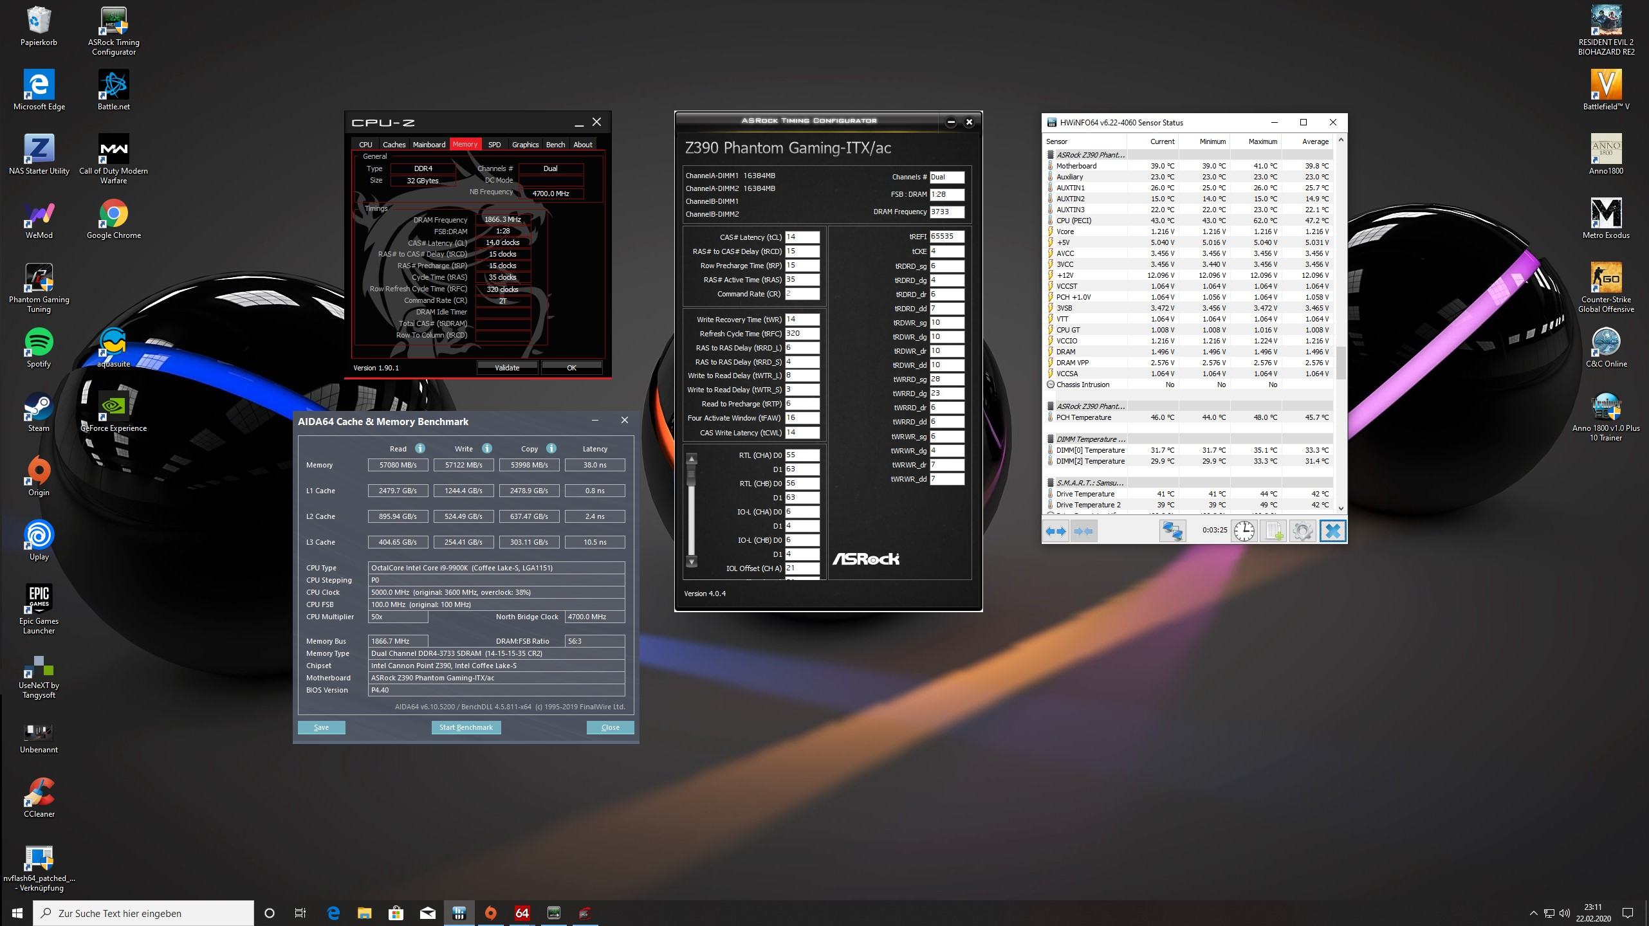Select the PCH Temperature sensor row
The width and height of the screenshot is (1649, 926).
pyautogui.click(x=1189, y=417)
